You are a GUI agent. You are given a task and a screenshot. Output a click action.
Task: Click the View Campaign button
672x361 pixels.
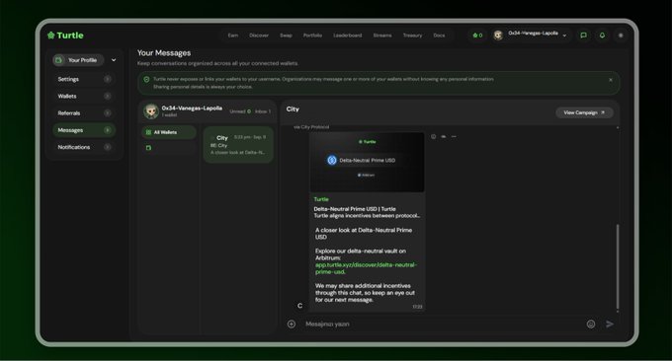[584, 112]
